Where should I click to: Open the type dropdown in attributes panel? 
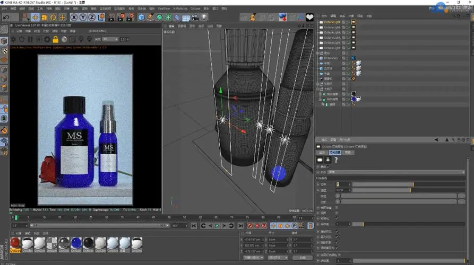395,172
